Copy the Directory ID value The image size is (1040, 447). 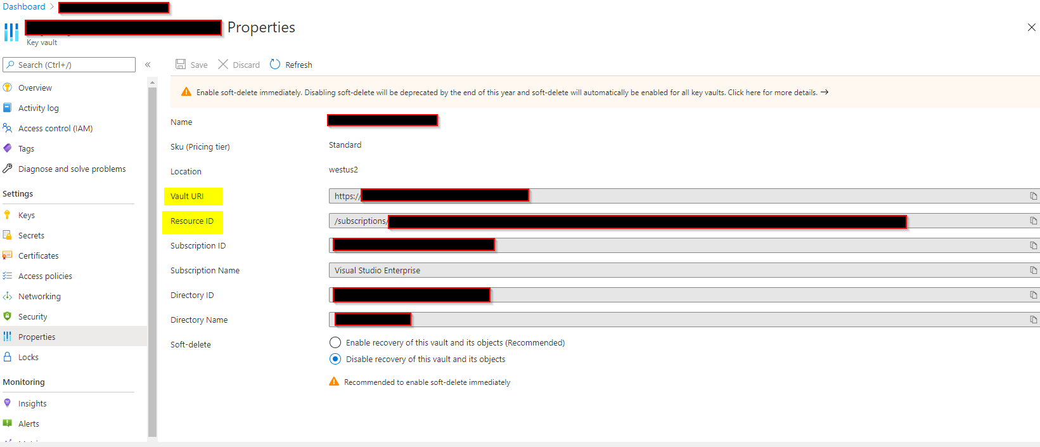click(1033, 295)
